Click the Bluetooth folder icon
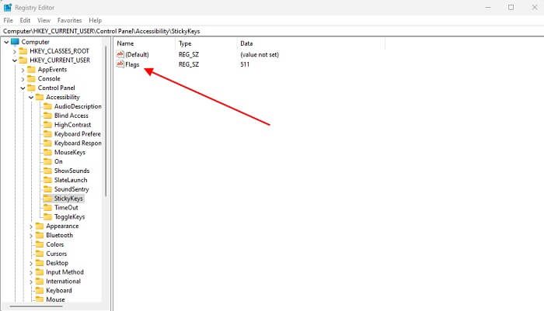The height and width of the screenshot is (311, 544). pos(40,236)
